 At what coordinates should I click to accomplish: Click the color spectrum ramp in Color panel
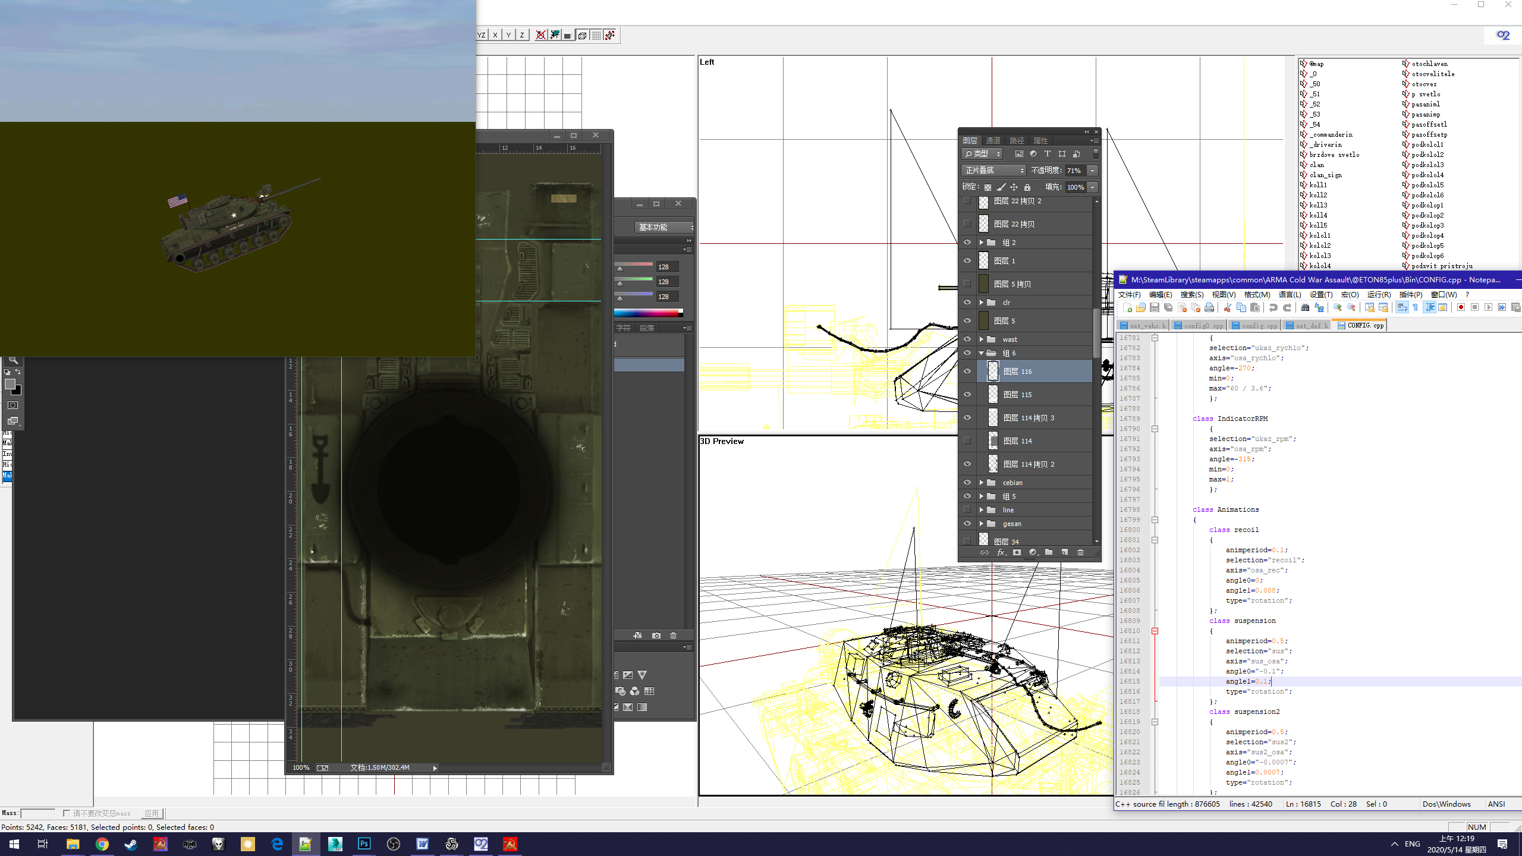tap(648, 313)
